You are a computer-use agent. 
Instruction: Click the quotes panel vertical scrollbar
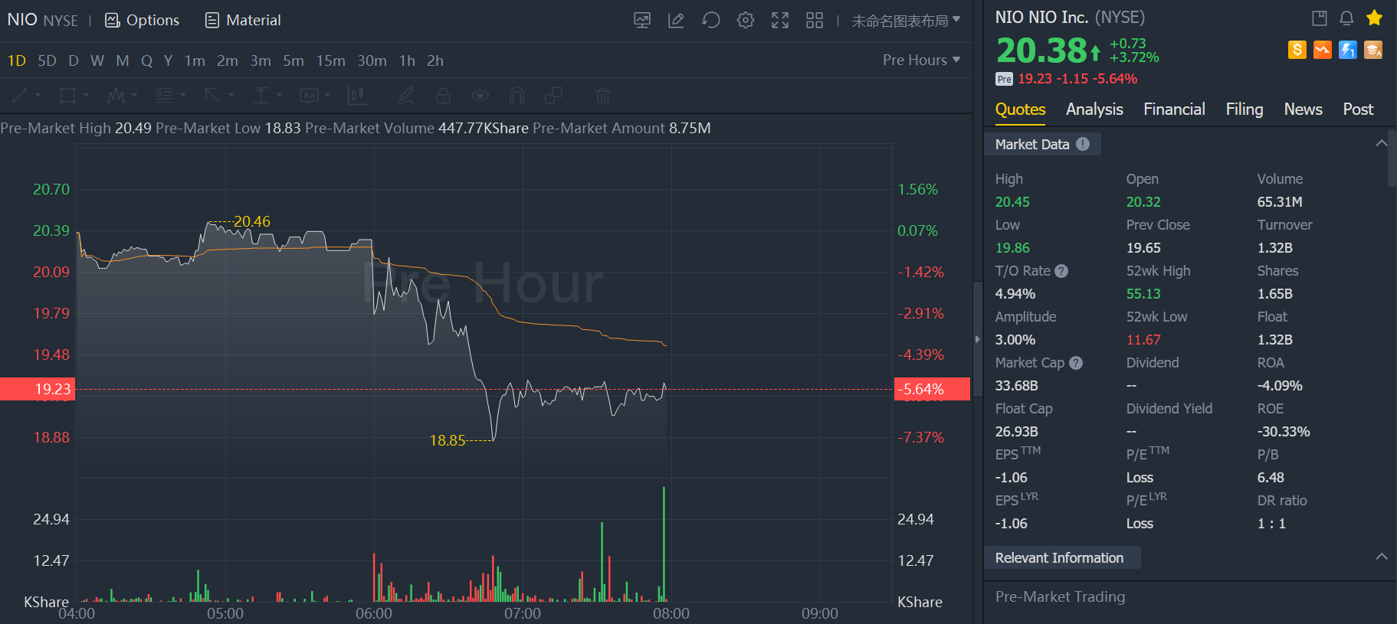1392,158
